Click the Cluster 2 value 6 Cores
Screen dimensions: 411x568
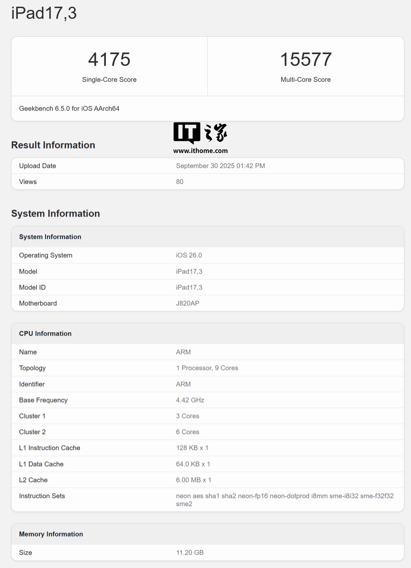(x=187, y=432)
